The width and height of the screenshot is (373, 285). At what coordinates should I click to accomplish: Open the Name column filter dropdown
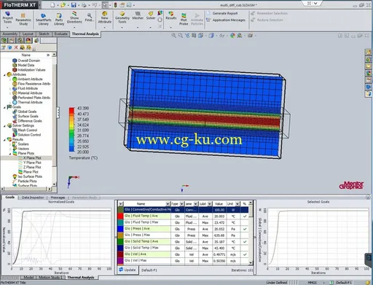[168, 204]
